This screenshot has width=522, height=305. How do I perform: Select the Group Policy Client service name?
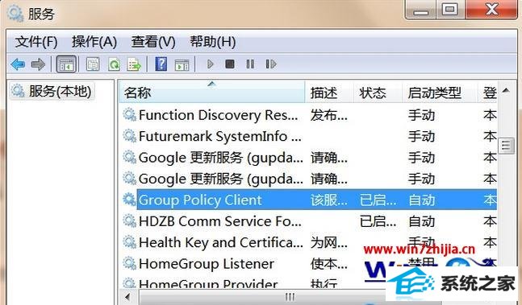tap(200, 200)
